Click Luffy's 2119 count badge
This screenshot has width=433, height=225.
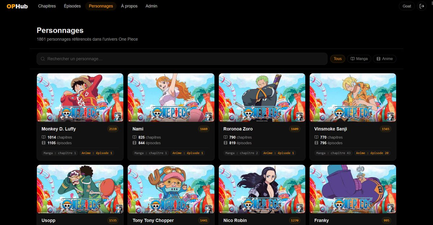point(113,129)
